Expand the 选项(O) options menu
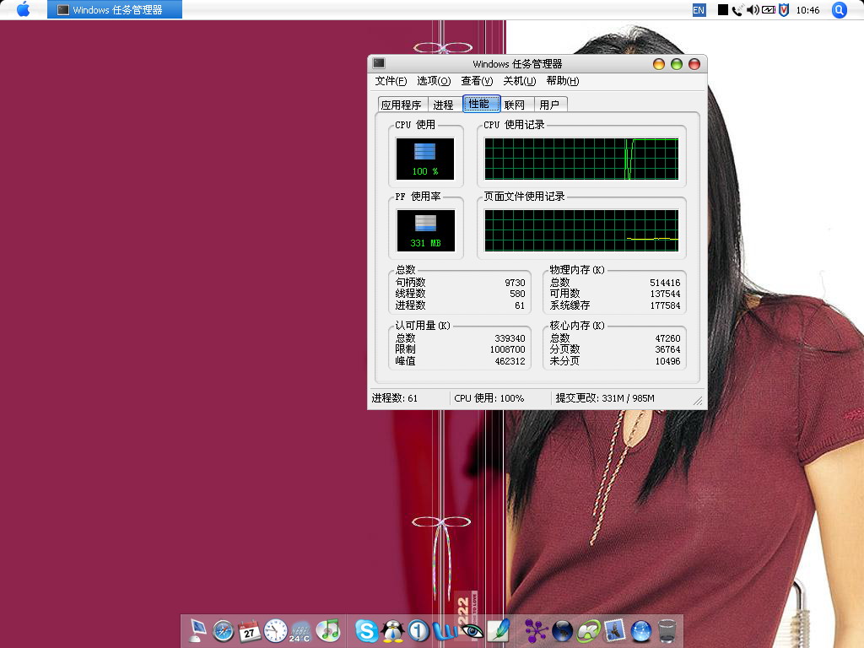This screenshot has width=864, height=648. point(434,81)
